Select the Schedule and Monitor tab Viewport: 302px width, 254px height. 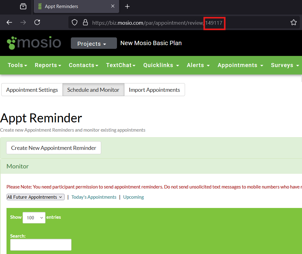click(93, 90)
